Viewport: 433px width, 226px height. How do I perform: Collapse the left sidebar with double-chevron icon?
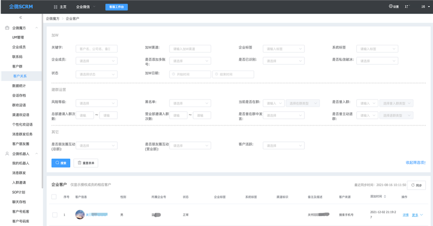pos(20,18)
